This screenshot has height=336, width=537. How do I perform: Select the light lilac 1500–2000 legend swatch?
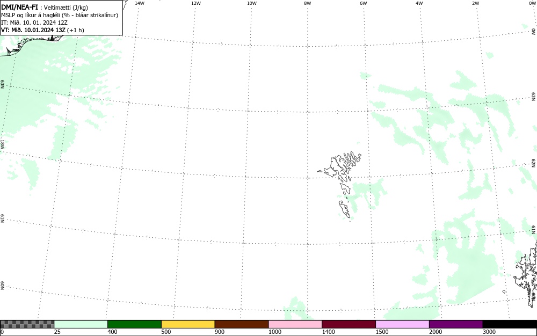(x=402, y=324)
